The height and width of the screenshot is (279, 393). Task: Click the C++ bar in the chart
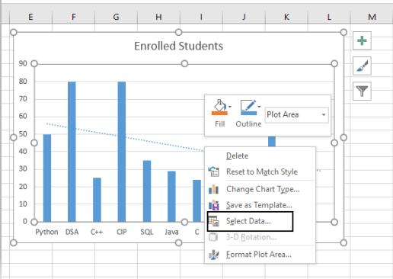click(97, 200)
